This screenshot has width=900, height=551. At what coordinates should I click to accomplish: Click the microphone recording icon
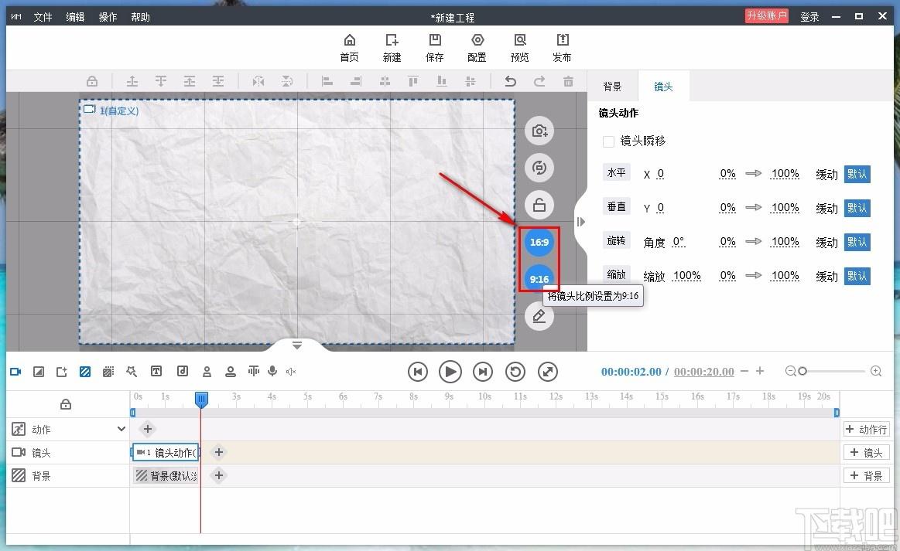tap(272, 372)
